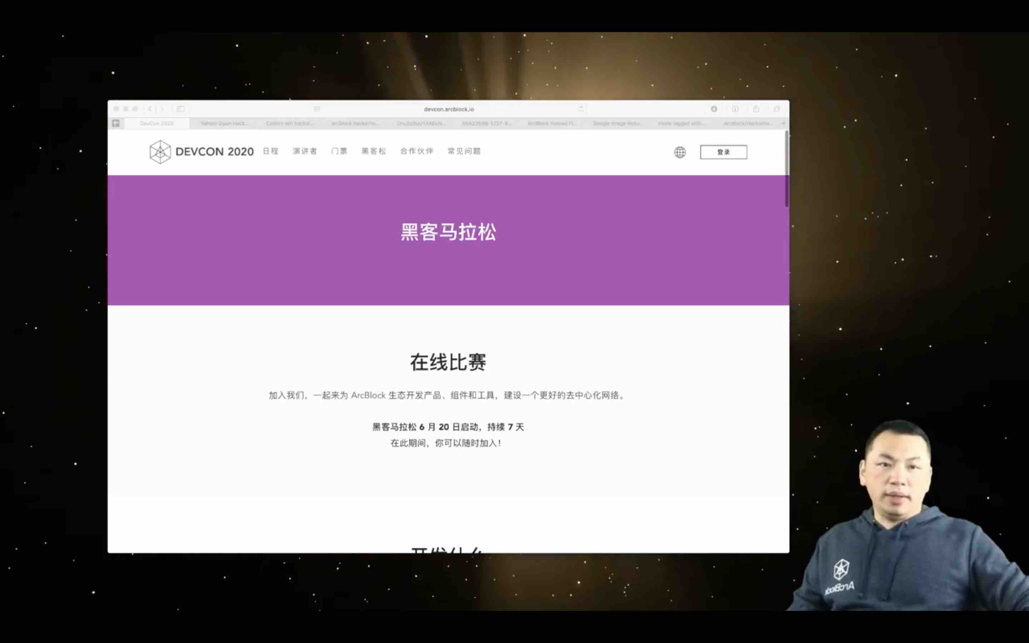This screenshot has height=643, width=1029.
Task: Click the ArcBlock DEVCON 2020 logo
Action: pyautogui.click(x=202, y=152)
